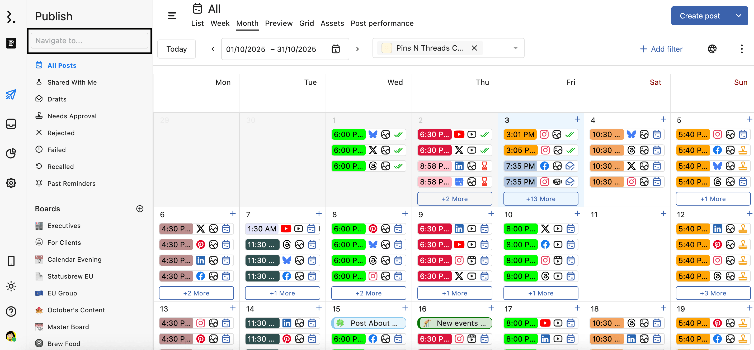
Task: Open the profile filter dropdown arrow
Action: coord(515,48)
